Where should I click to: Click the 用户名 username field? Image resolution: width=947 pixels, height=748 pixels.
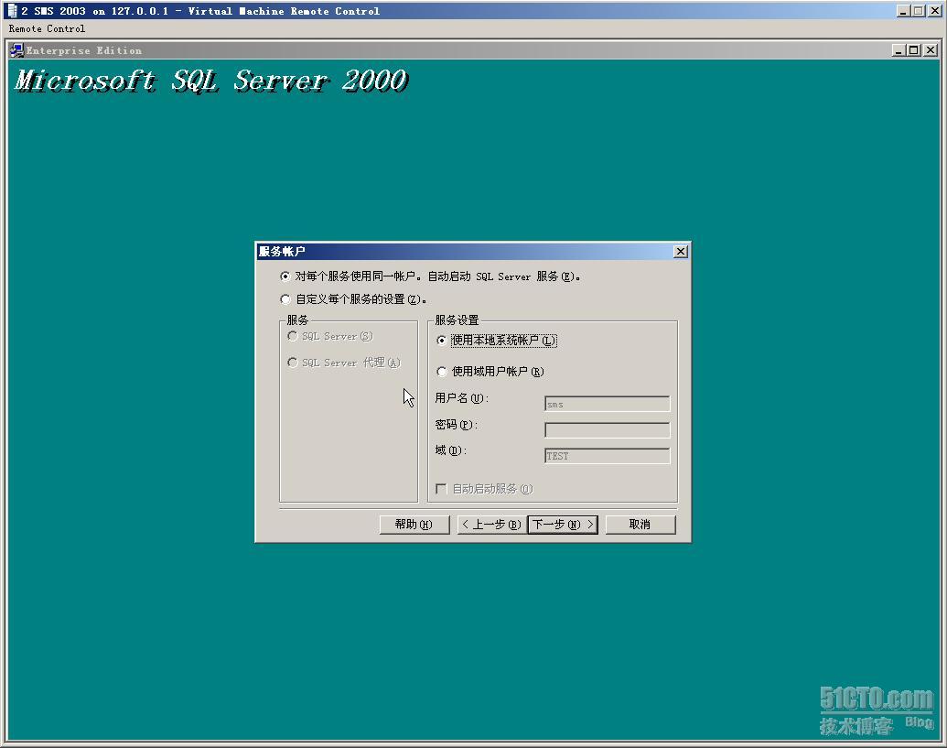point(607,404)
